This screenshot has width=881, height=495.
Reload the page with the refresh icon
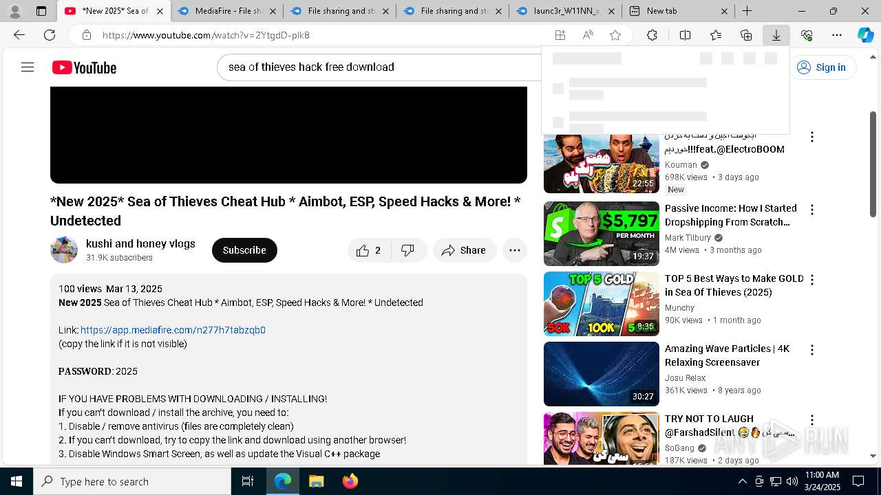(x=50, y=35)
